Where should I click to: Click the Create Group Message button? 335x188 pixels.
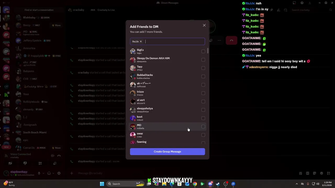167,152
